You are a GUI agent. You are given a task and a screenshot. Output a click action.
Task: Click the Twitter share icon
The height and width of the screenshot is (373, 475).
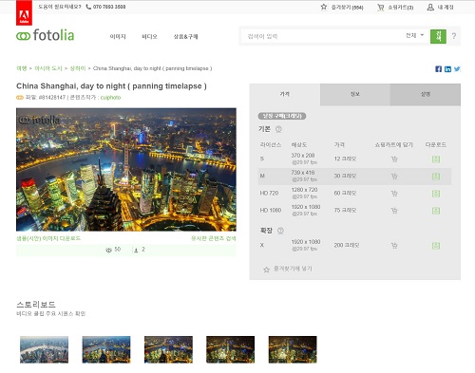[457, 69]
